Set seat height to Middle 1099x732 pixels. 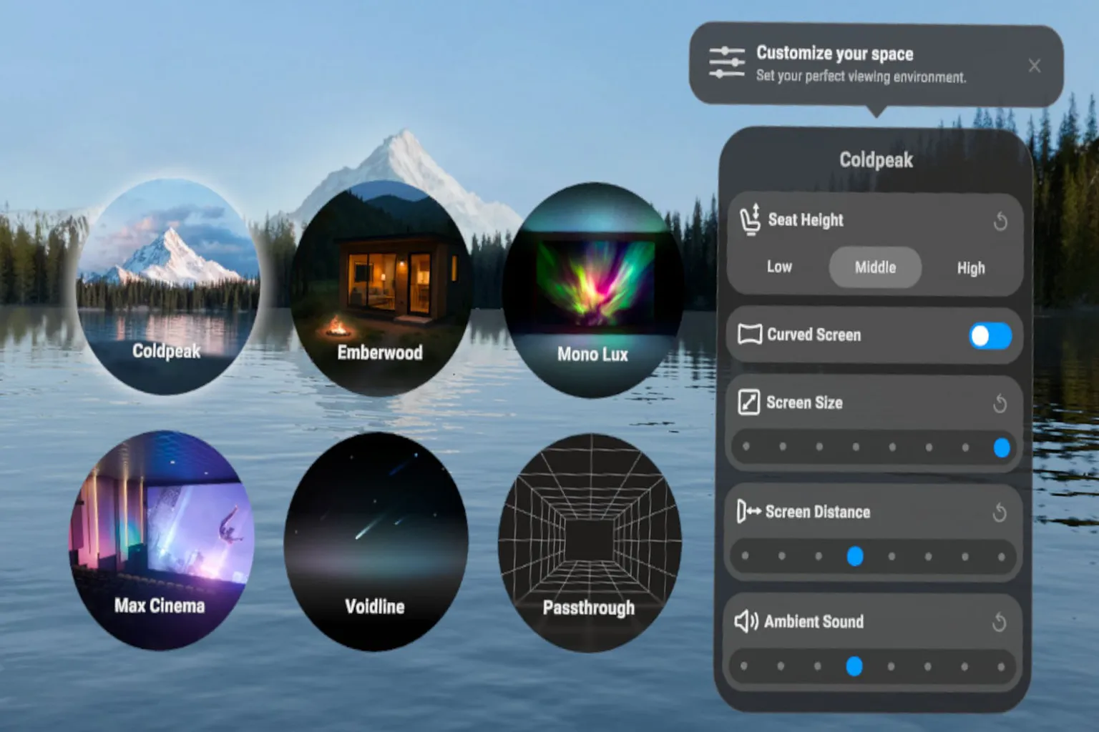(875, 267)
